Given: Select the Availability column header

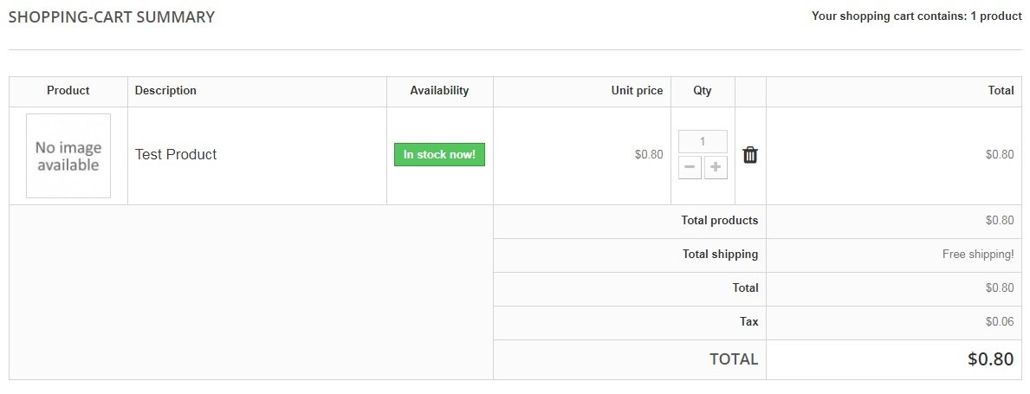Looking at the screenshot, I should click(439, 91).
